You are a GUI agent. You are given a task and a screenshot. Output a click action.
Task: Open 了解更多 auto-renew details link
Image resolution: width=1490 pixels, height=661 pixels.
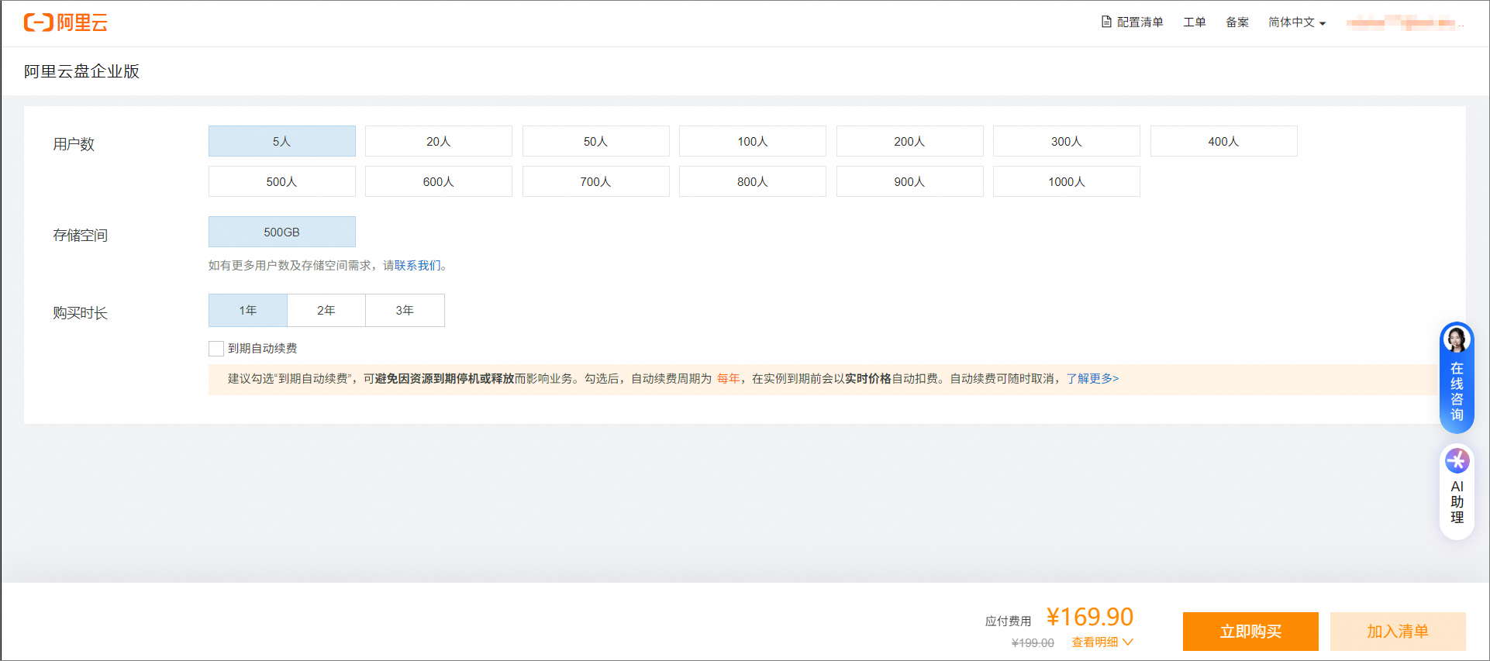coord(1092,378)
